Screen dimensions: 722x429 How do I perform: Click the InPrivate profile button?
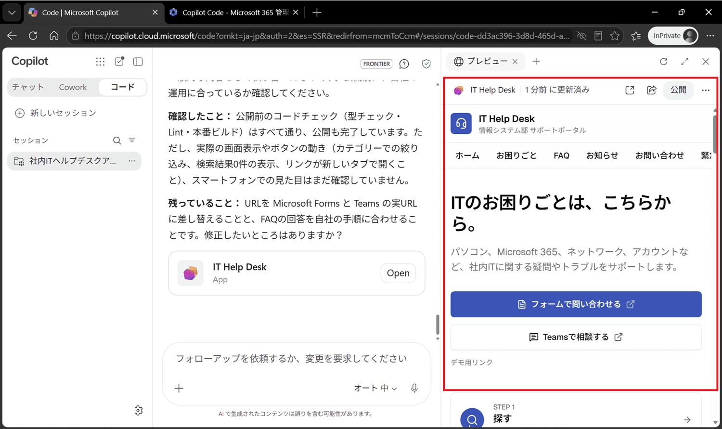[x=673, y=36]
